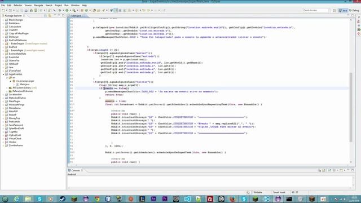Image resolution: width=361 pixels, height=203 pixels.
Task: Open the Edit menu
Action: [9, 5]
